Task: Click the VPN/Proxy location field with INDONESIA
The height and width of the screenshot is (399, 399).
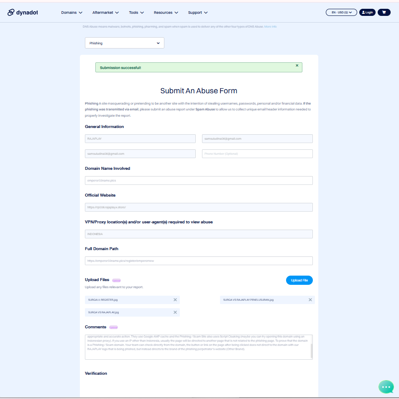Action: (x=199, y=234)
